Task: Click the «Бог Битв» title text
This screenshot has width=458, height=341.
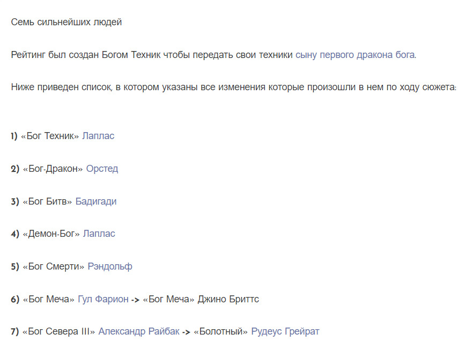Action: click(x=47, y=201)
